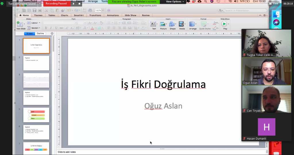Switch to the Transitions ribbon tab
The image size is (294, 155).
(95, 15)
